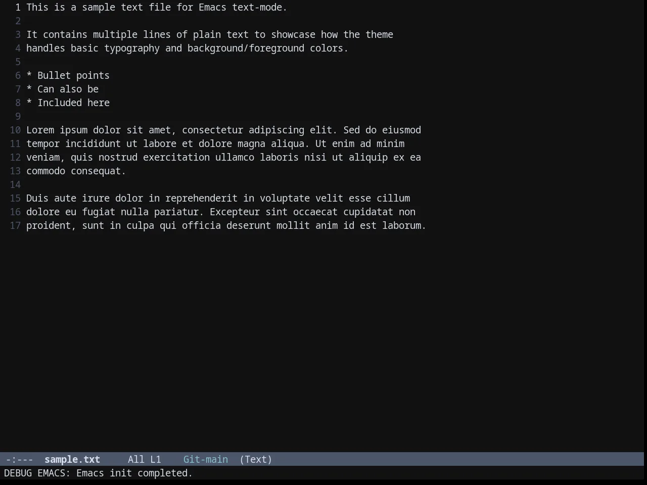Screen dimensions: 647x485
Task: Click 'veniam,' at start of line 12
Action: click(45, 157)
